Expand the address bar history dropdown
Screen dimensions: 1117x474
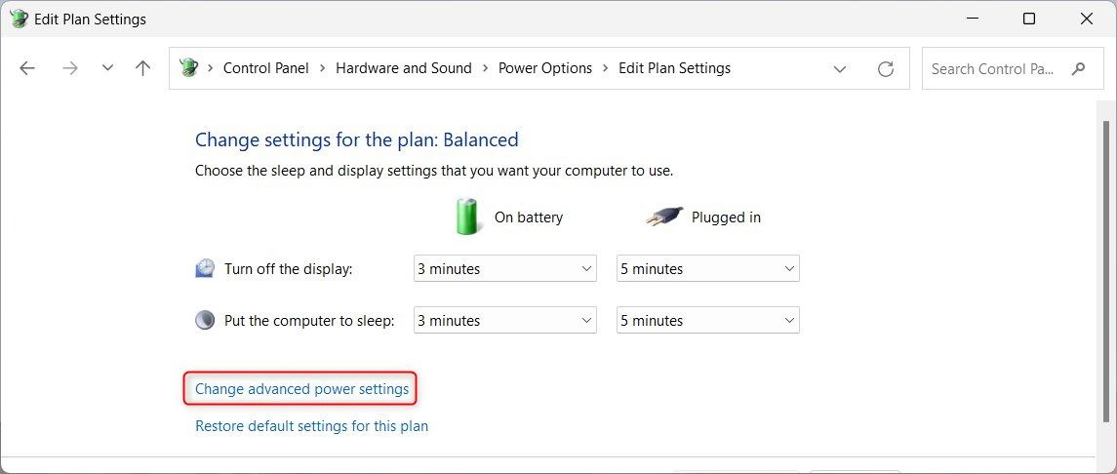point(840,69)
